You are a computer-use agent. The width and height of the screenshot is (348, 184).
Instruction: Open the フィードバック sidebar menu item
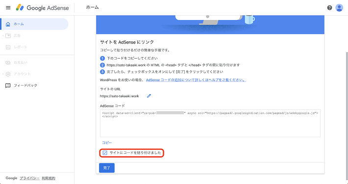pyautogui.click(x=34, y=85)
